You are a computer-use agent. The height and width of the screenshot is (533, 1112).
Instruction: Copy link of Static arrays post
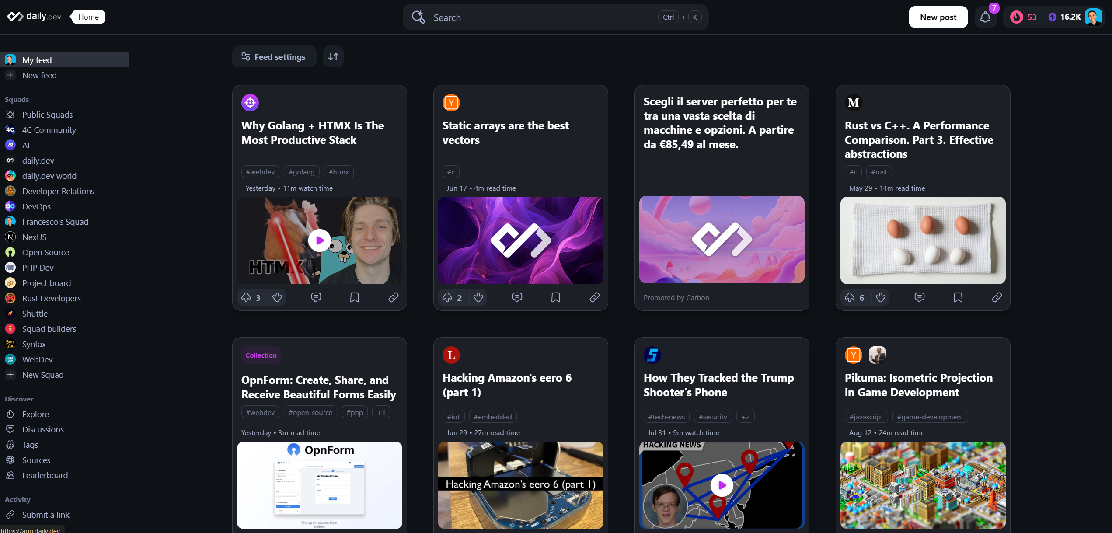595,298
